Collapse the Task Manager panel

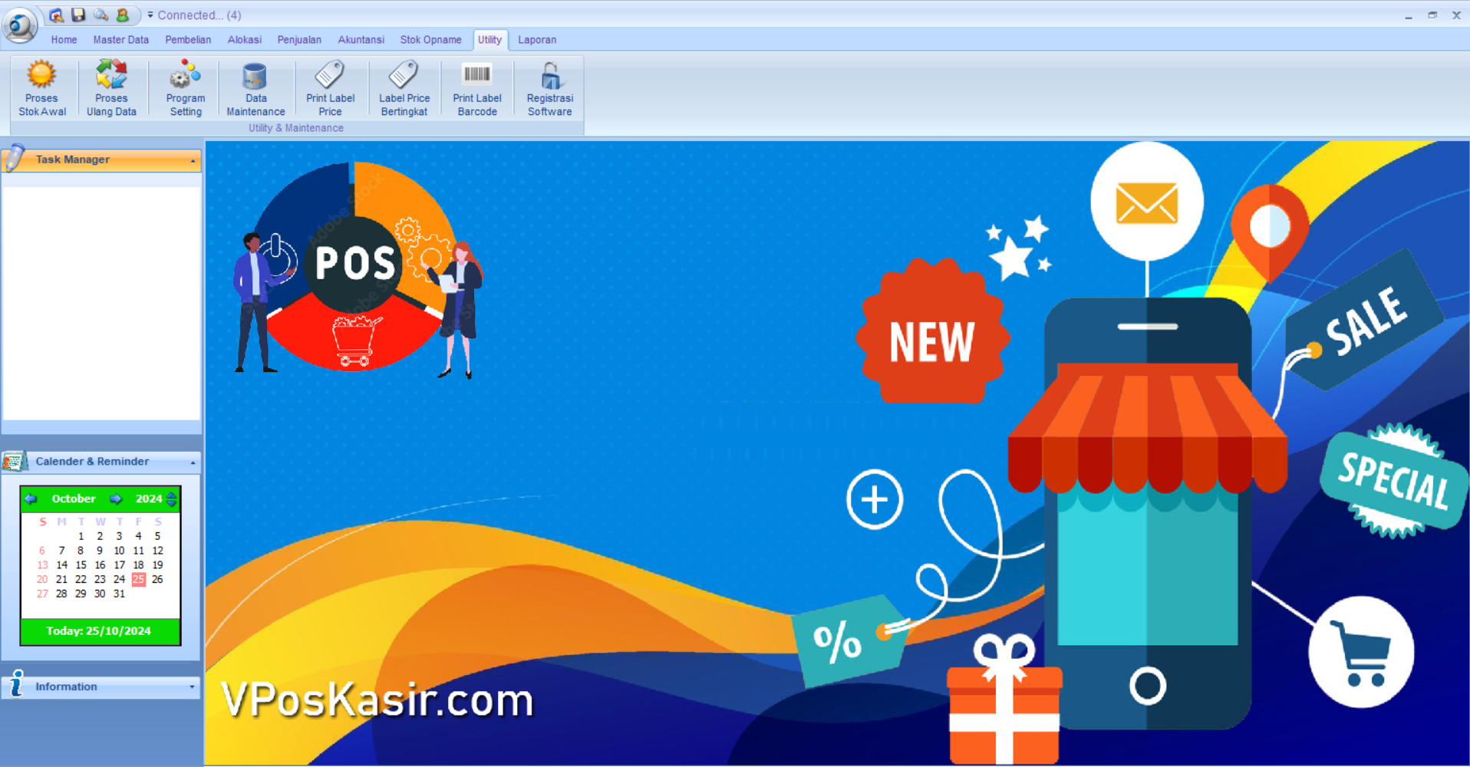[193, 160]
